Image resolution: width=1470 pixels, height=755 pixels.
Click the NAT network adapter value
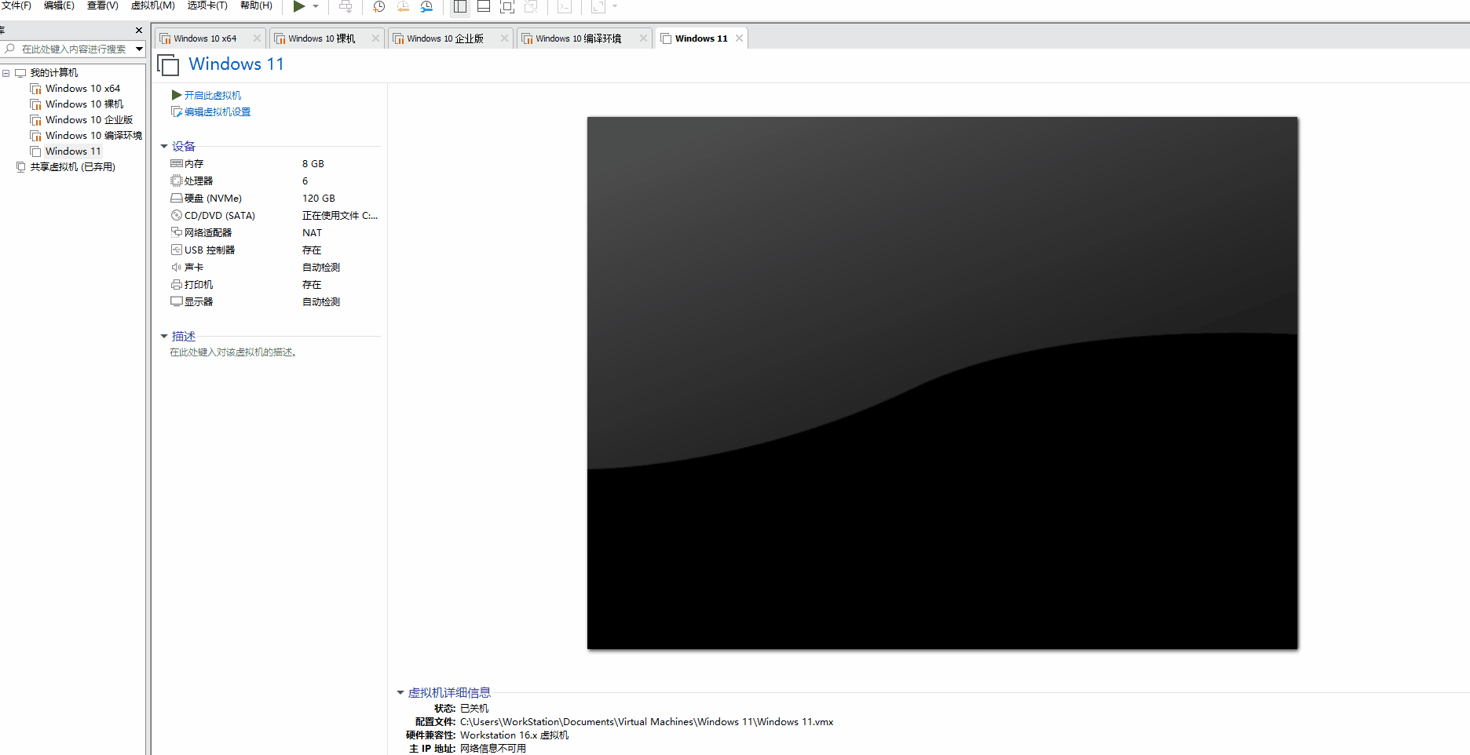click(x=312, y=233)
